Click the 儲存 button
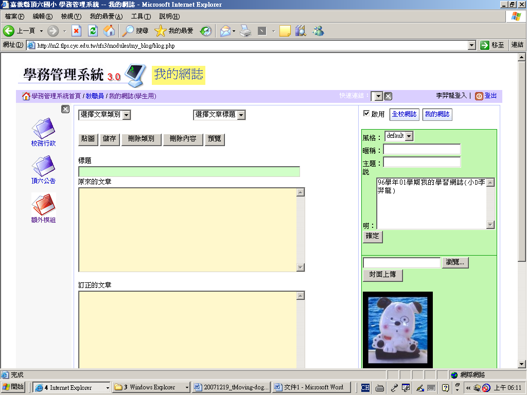 [x=109, y=139]
